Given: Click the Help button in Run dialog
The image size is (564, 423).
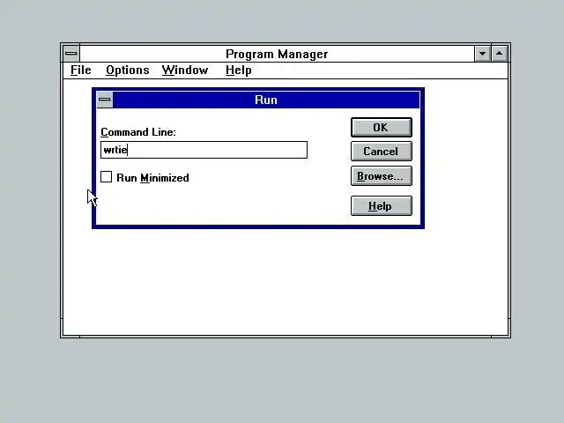Looking at the screenshot, I should click(382, 206).
